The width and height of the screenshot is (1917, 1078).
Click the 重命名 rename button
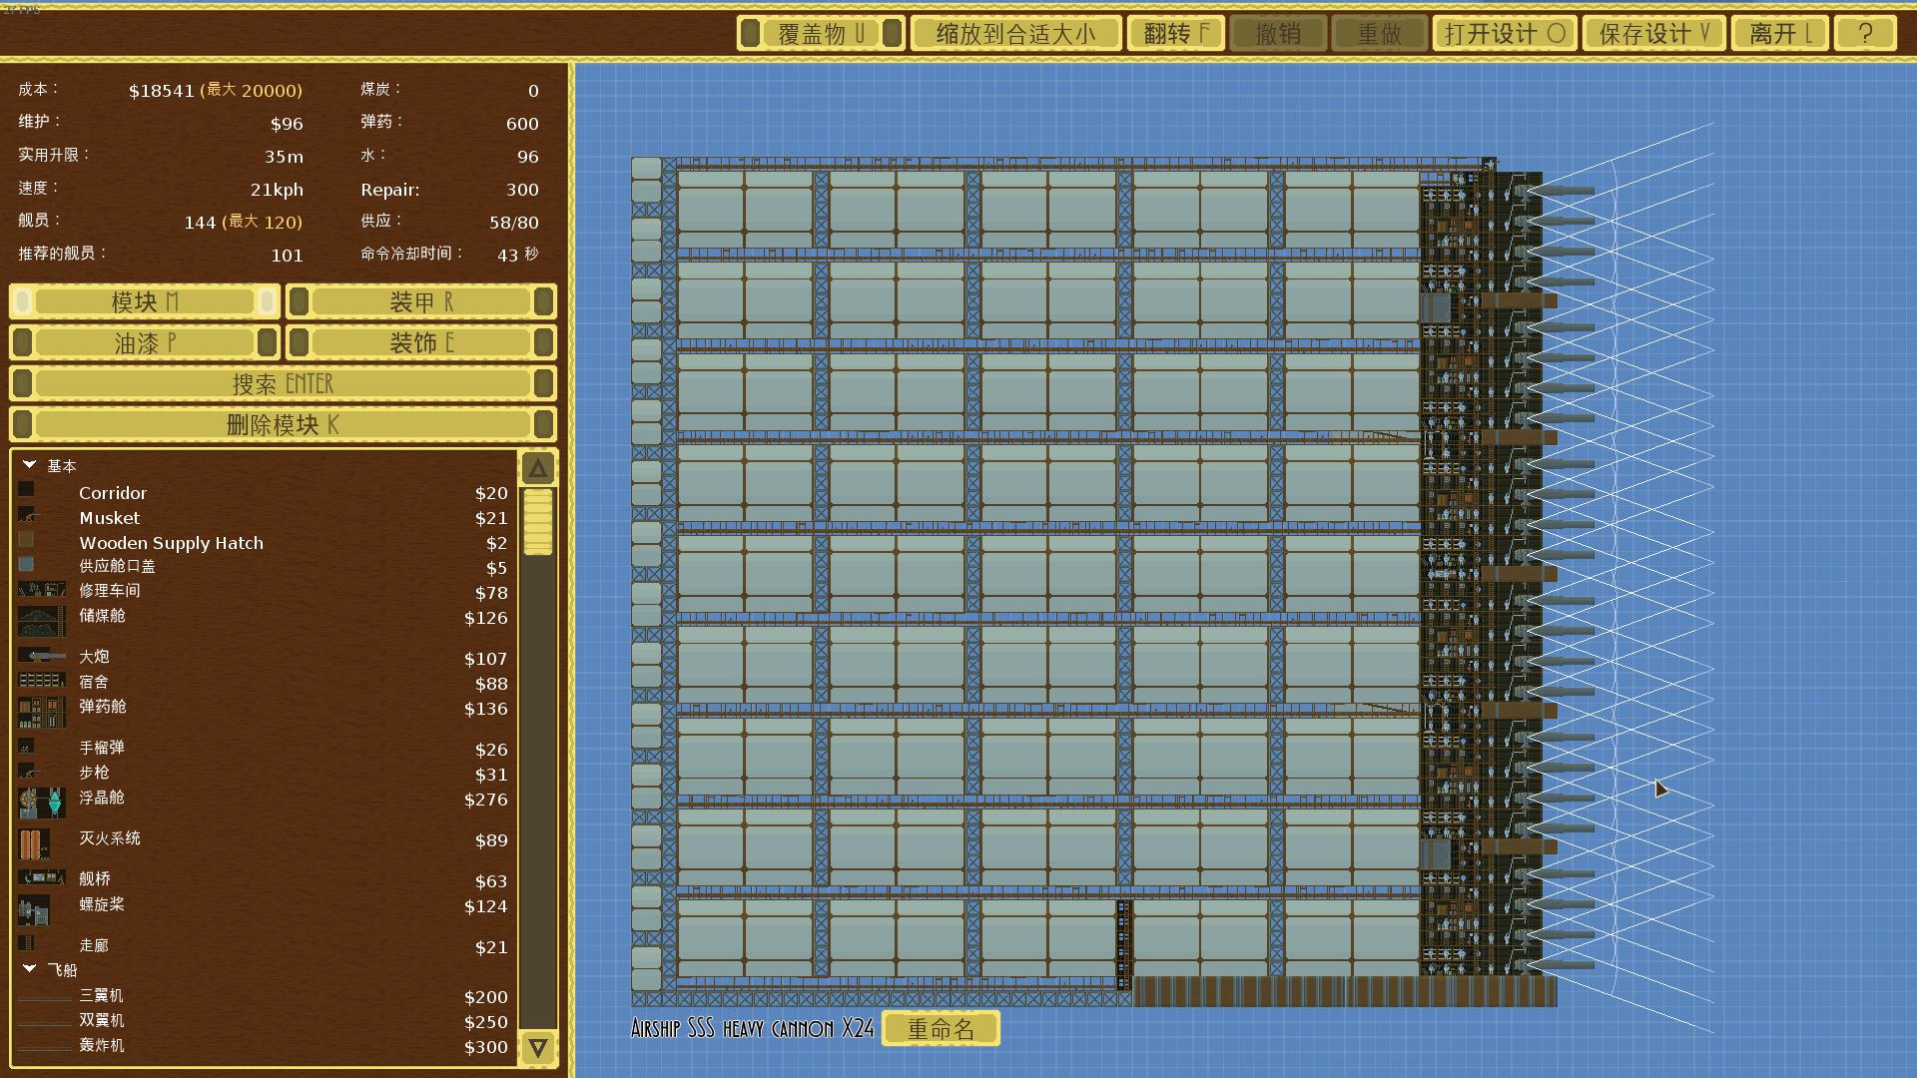pyautogui.click(x=941, y=1029)
